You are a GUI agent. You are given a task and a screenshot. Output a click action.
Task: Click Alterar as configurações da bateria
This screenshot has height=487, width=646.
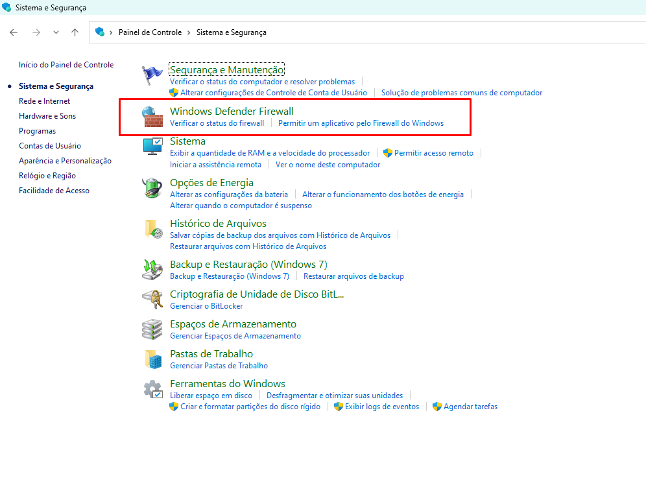point(229,195)
